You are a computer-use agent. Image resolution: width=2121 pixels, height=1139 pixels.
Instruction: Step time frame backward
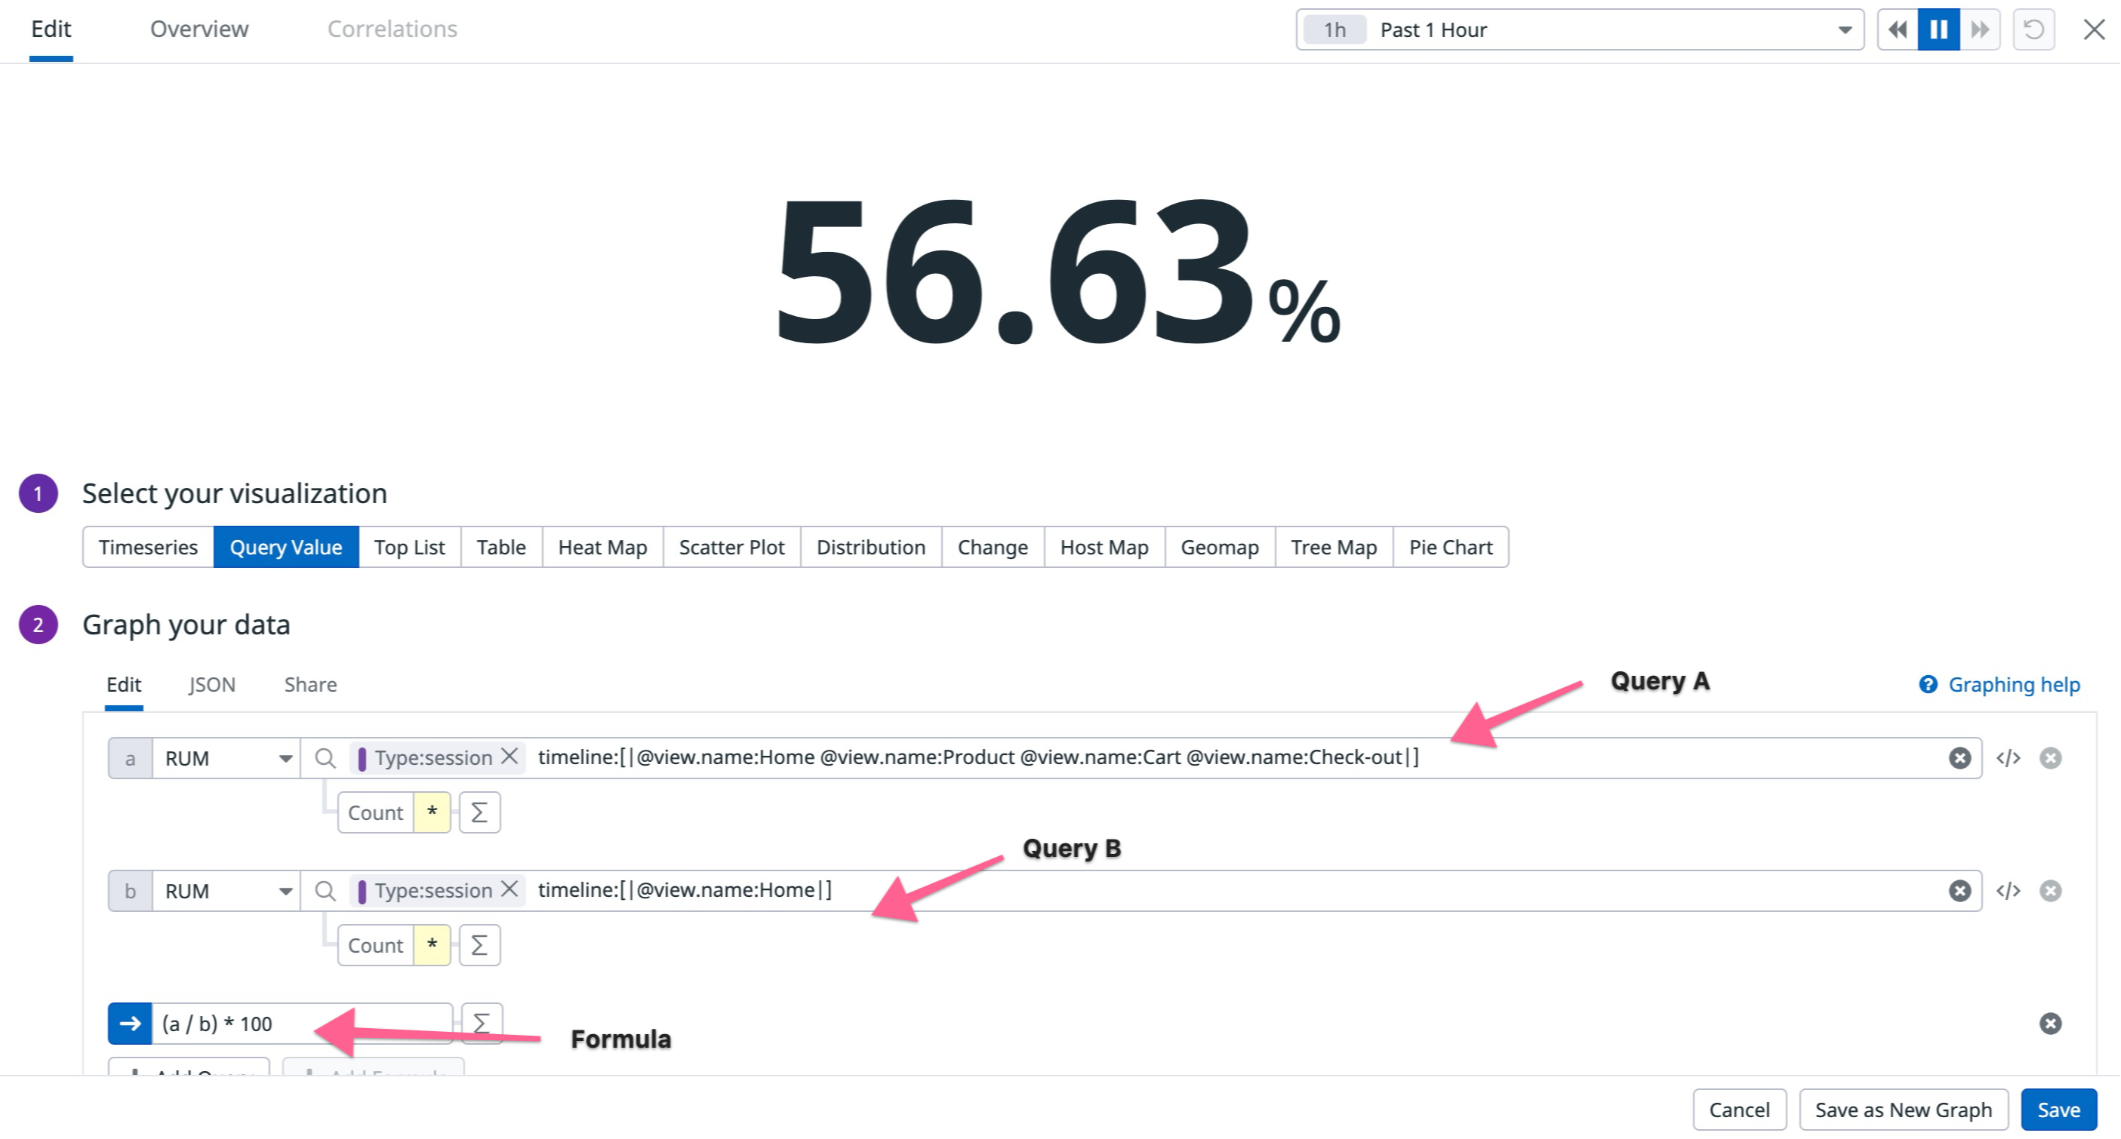1897,30
